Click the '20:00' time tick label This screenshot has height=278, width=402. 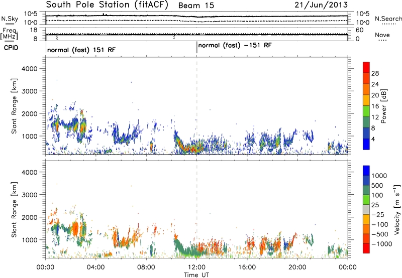[297, 267]
